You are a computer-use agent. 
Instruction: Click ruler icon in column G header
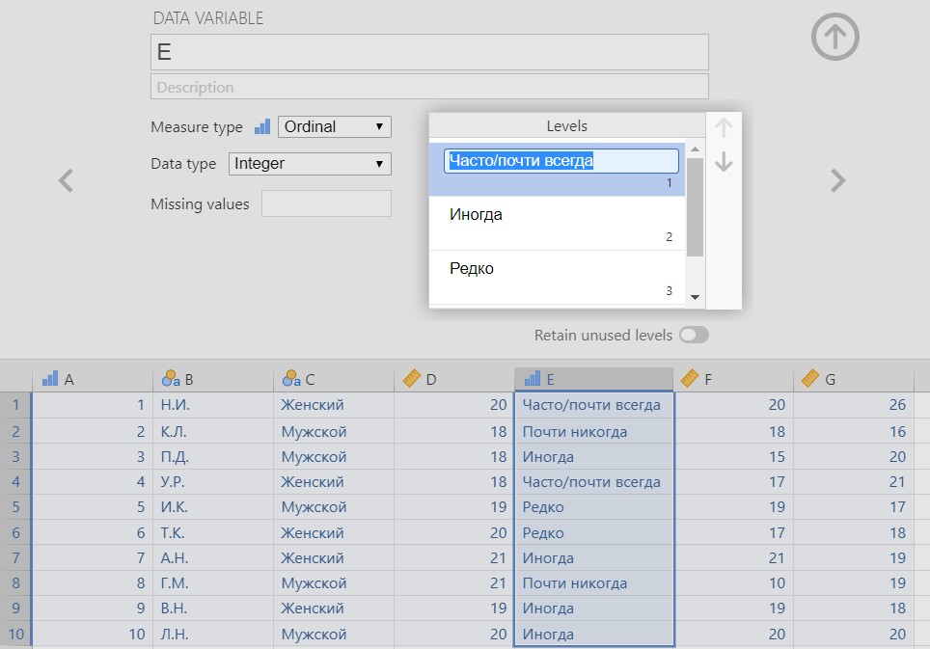pyautogui.click(x=810, y=378)
